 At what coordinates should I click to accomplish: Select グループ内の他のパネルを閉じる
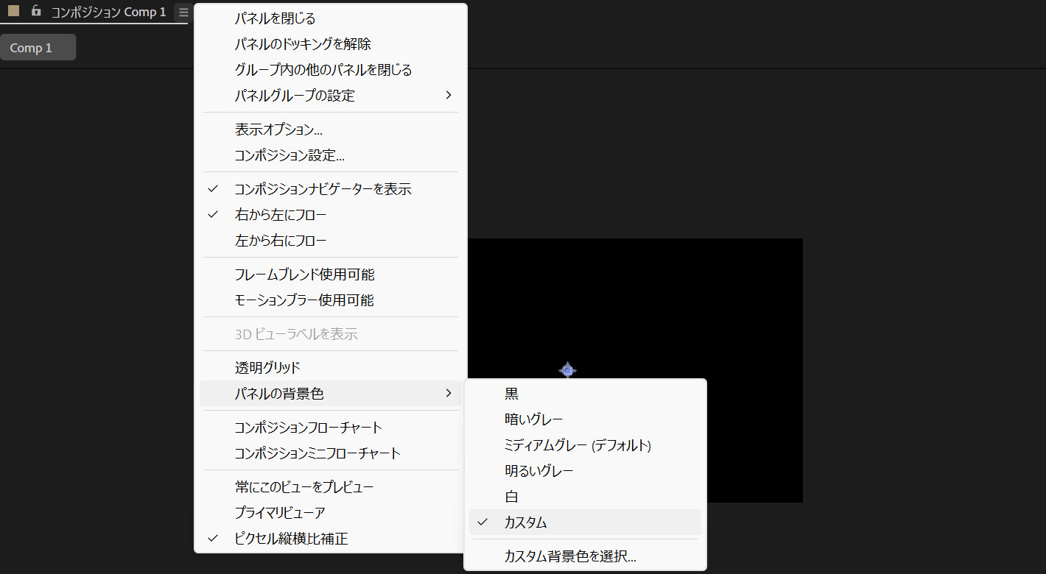click(330, 70)
